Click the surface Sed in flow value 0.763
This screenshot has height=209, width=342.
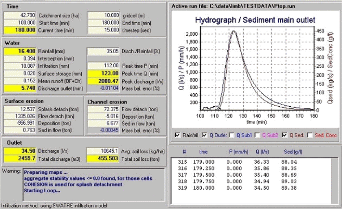click(x=19, y=130)
